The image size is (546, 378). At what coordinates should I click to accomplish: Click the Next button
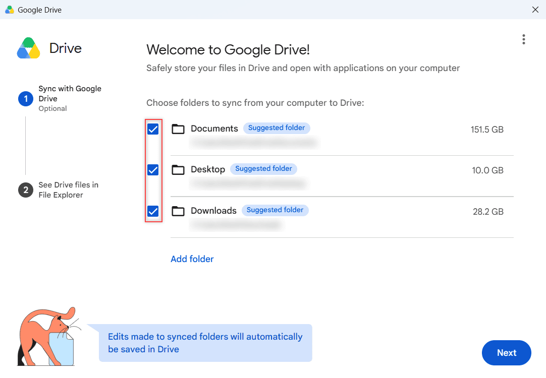tap(506, 353)
